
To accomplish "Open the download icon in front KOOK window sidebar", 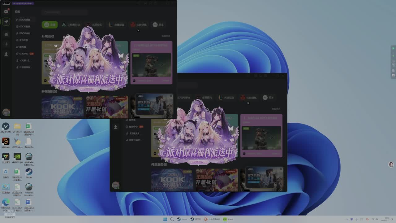I will (x=6, y=54).
